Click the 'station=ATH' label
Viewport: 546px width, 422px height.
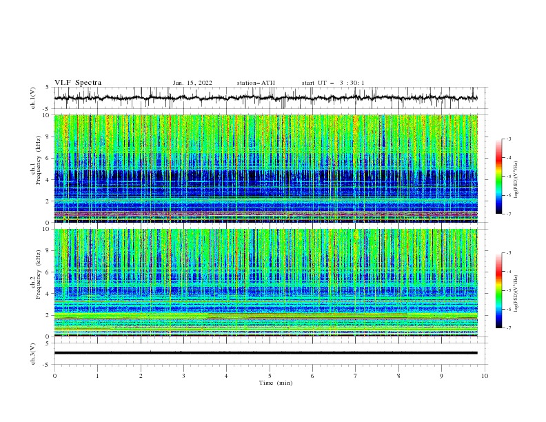pos(256,83)
